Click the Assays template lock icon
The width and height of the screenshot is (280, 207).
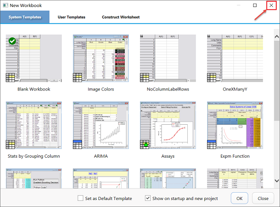coord(146,144)
